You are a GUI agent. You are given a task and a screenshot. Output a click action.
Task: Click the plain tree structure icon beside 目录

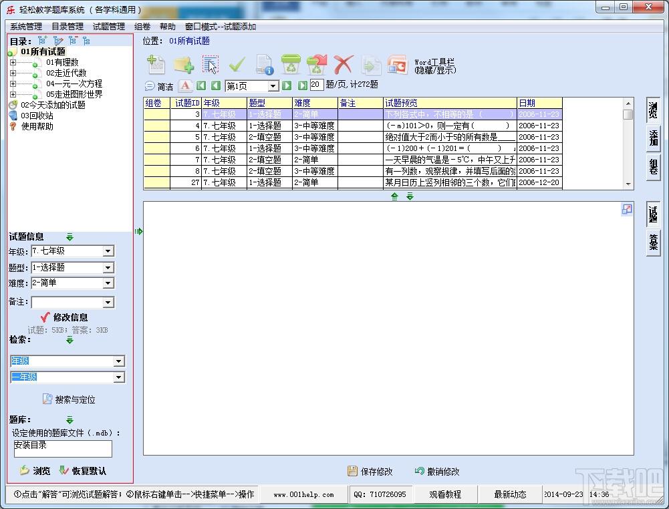pyautogui.click(x=86, y=41)
